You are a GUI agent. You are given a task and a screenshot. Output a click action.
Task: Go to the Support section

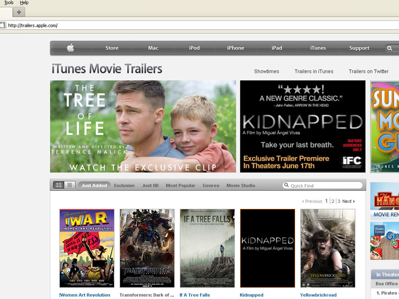point(359,48)
